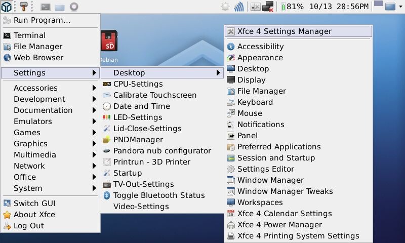Image resolution: width=405 pixels, height=243 pixels.
Task: Expand the System submenu arrow
Action: coord(94,188)
